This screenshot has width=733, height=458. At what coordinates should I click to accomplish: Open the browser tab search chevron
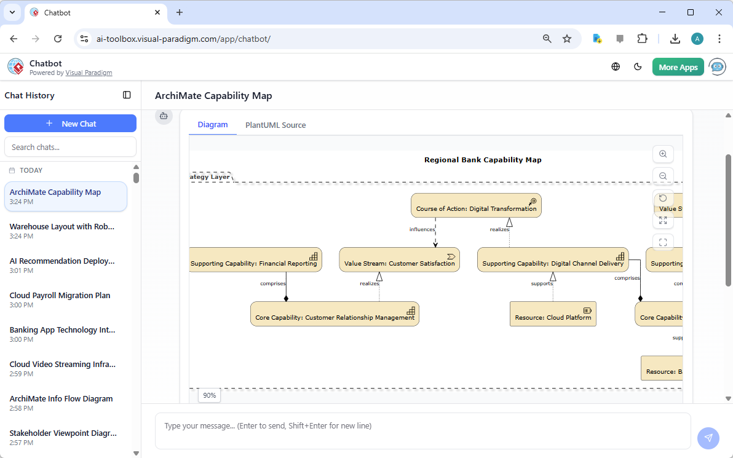tap(12, 12)
